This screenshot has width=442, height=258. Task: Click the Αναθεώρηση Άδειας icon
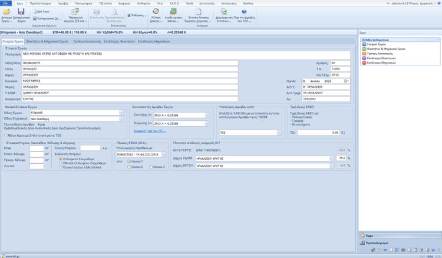click(x=173, y=12)
